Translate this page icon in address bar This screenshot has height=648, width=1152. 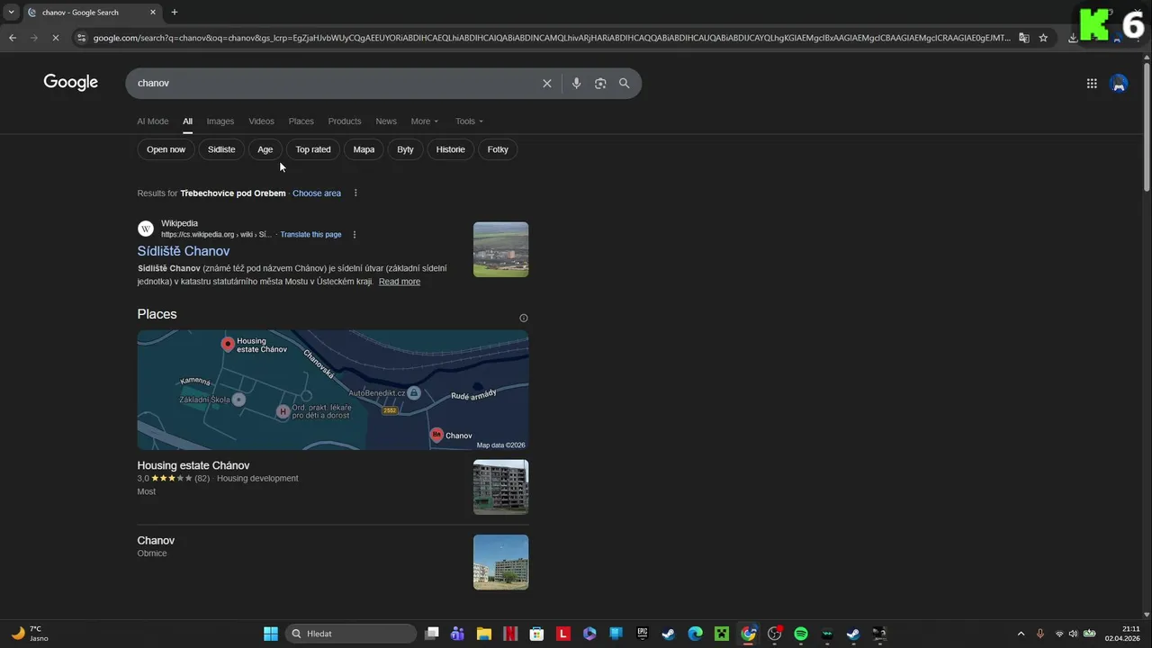(x=1024, y=38)
